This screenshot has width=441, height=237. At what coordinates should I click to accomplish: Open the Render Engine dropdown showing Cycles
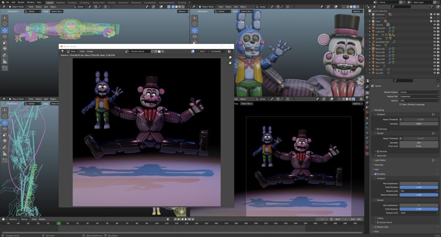point(419,92)
